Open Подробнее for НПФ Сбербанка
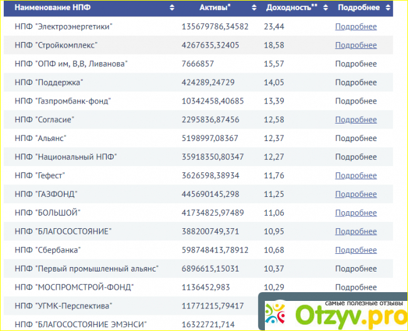This screenshot has width=408, height=331. pos(356,250)
